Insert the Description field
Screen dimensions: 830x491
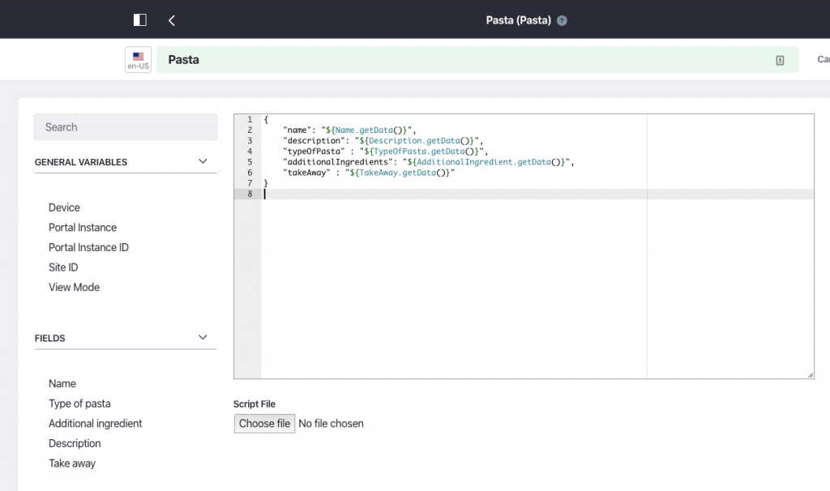(x=75, y=443)
